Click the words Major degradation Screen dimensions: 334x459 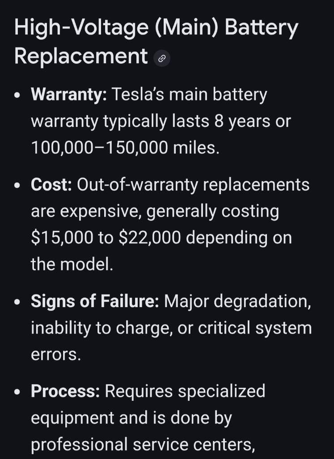(237, 301)
